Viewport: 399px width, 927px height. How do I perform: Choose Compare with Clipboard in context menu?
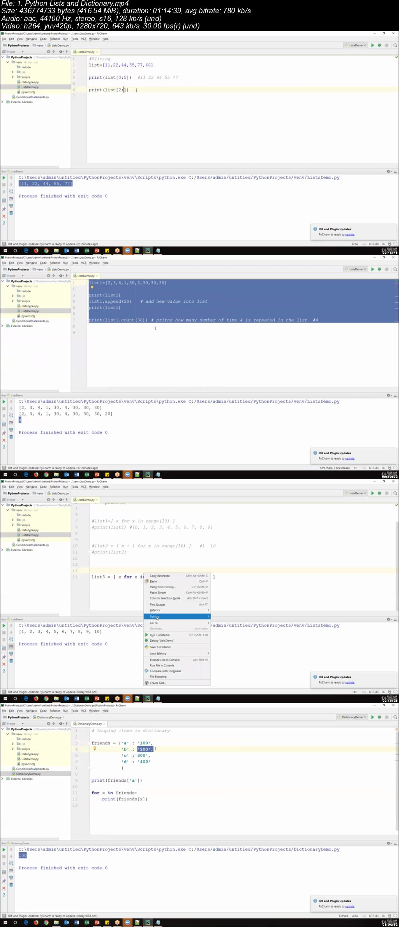177,671
